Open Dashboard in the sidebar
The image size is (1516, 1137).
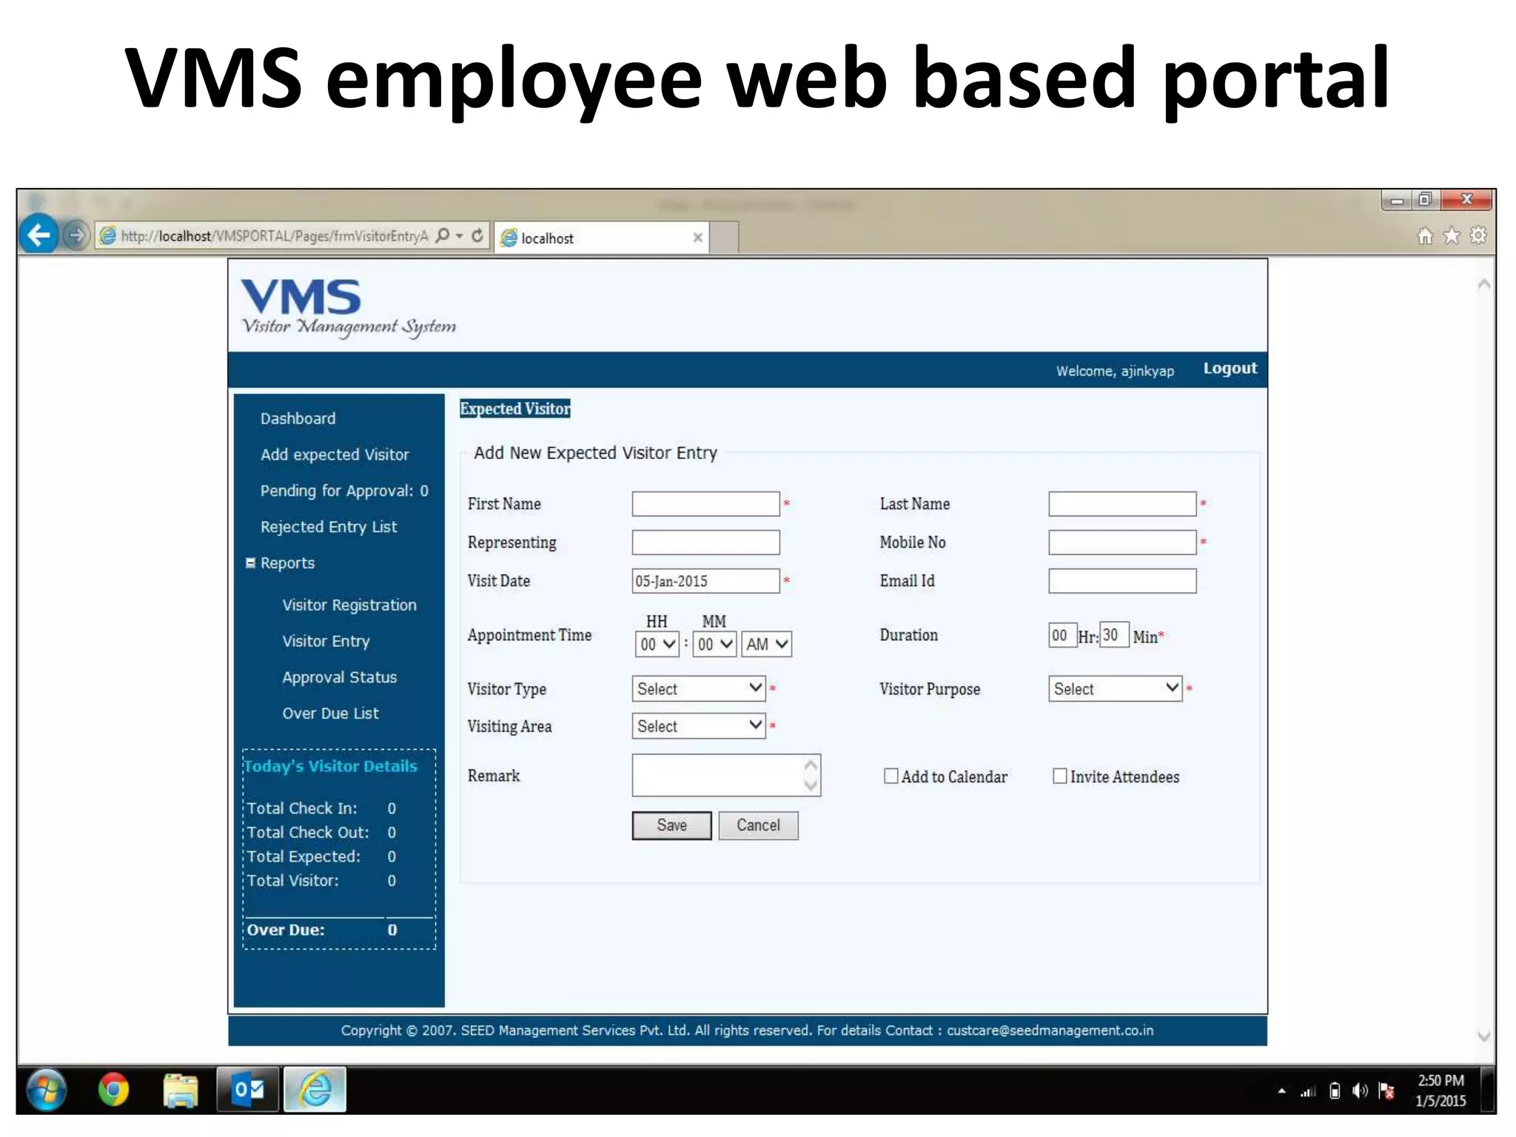pos(298,418)
